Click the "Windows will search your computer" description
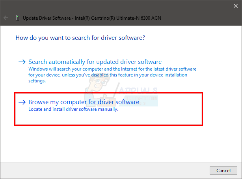The width and height of the screenshot is (242, 179). coord(112,75)
